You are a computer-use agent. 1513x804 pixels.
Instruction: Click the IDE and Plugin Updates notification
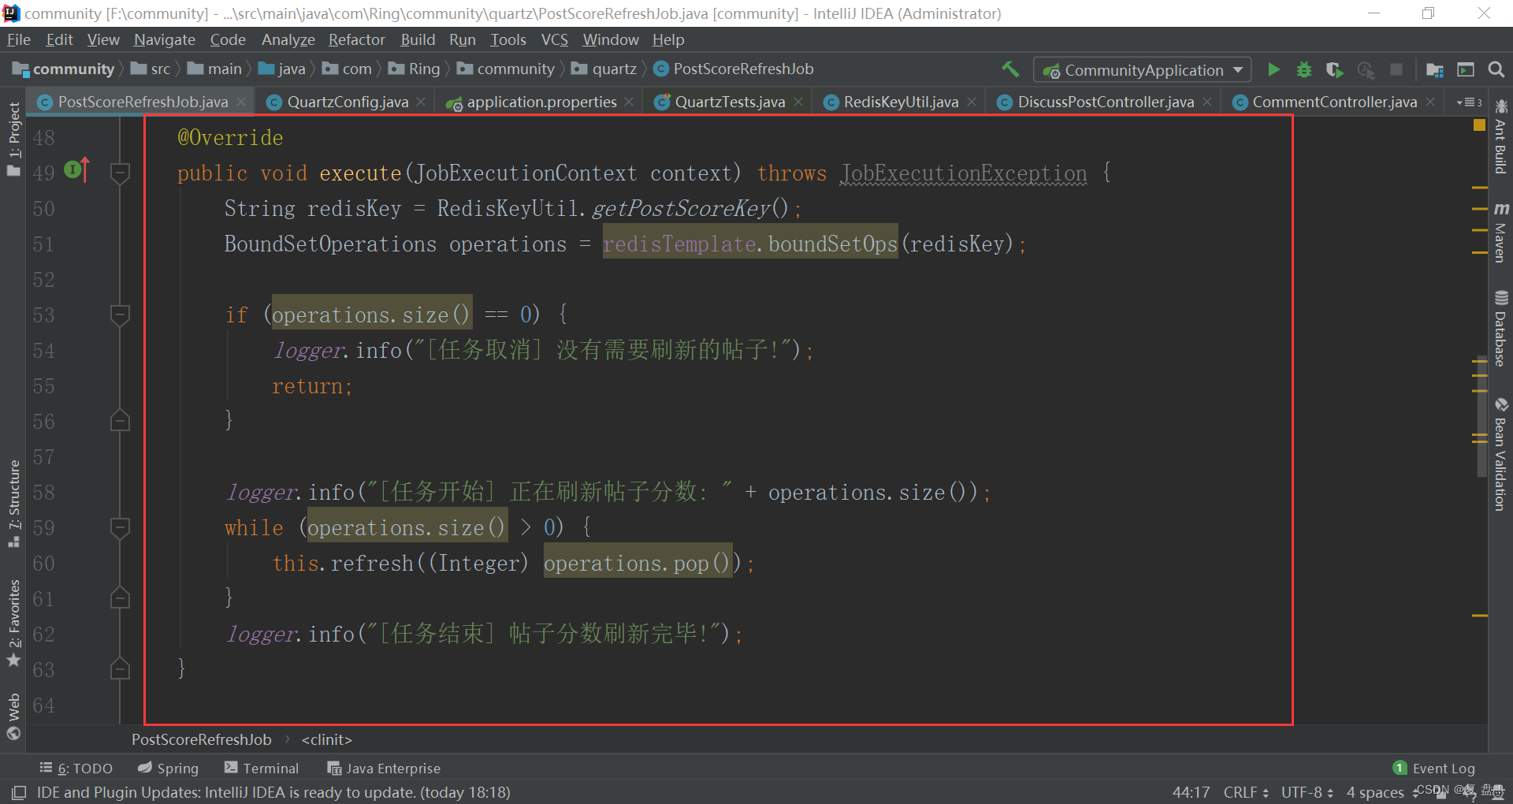click(x=273, y=792)
